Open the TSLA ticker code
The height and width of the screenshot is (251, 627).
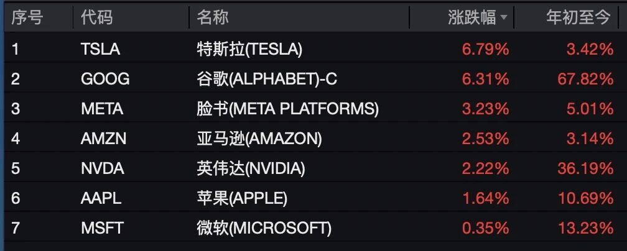tap(100, 49)
